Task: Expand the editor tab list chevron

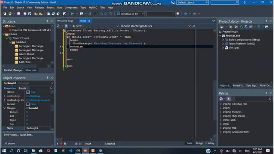Action: pyautogui.click(x=214, y=21)
